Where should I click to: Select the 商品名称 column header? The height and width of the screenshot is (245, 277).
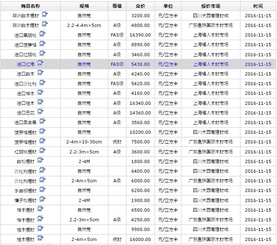click(31, 6)
